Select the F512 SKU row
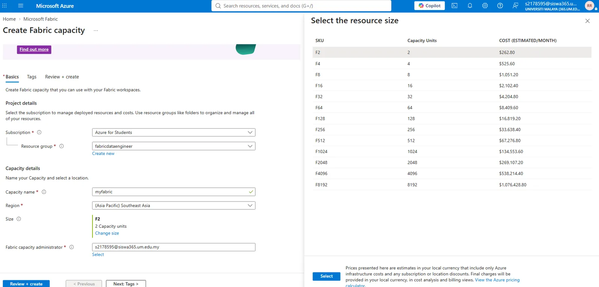599x287 pixels. tap(452, 141)
